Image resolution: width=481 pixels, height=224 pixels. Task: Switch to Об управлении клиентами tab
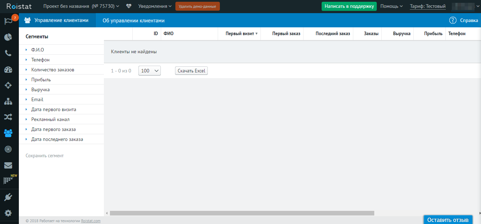click(x=133, y=20)
